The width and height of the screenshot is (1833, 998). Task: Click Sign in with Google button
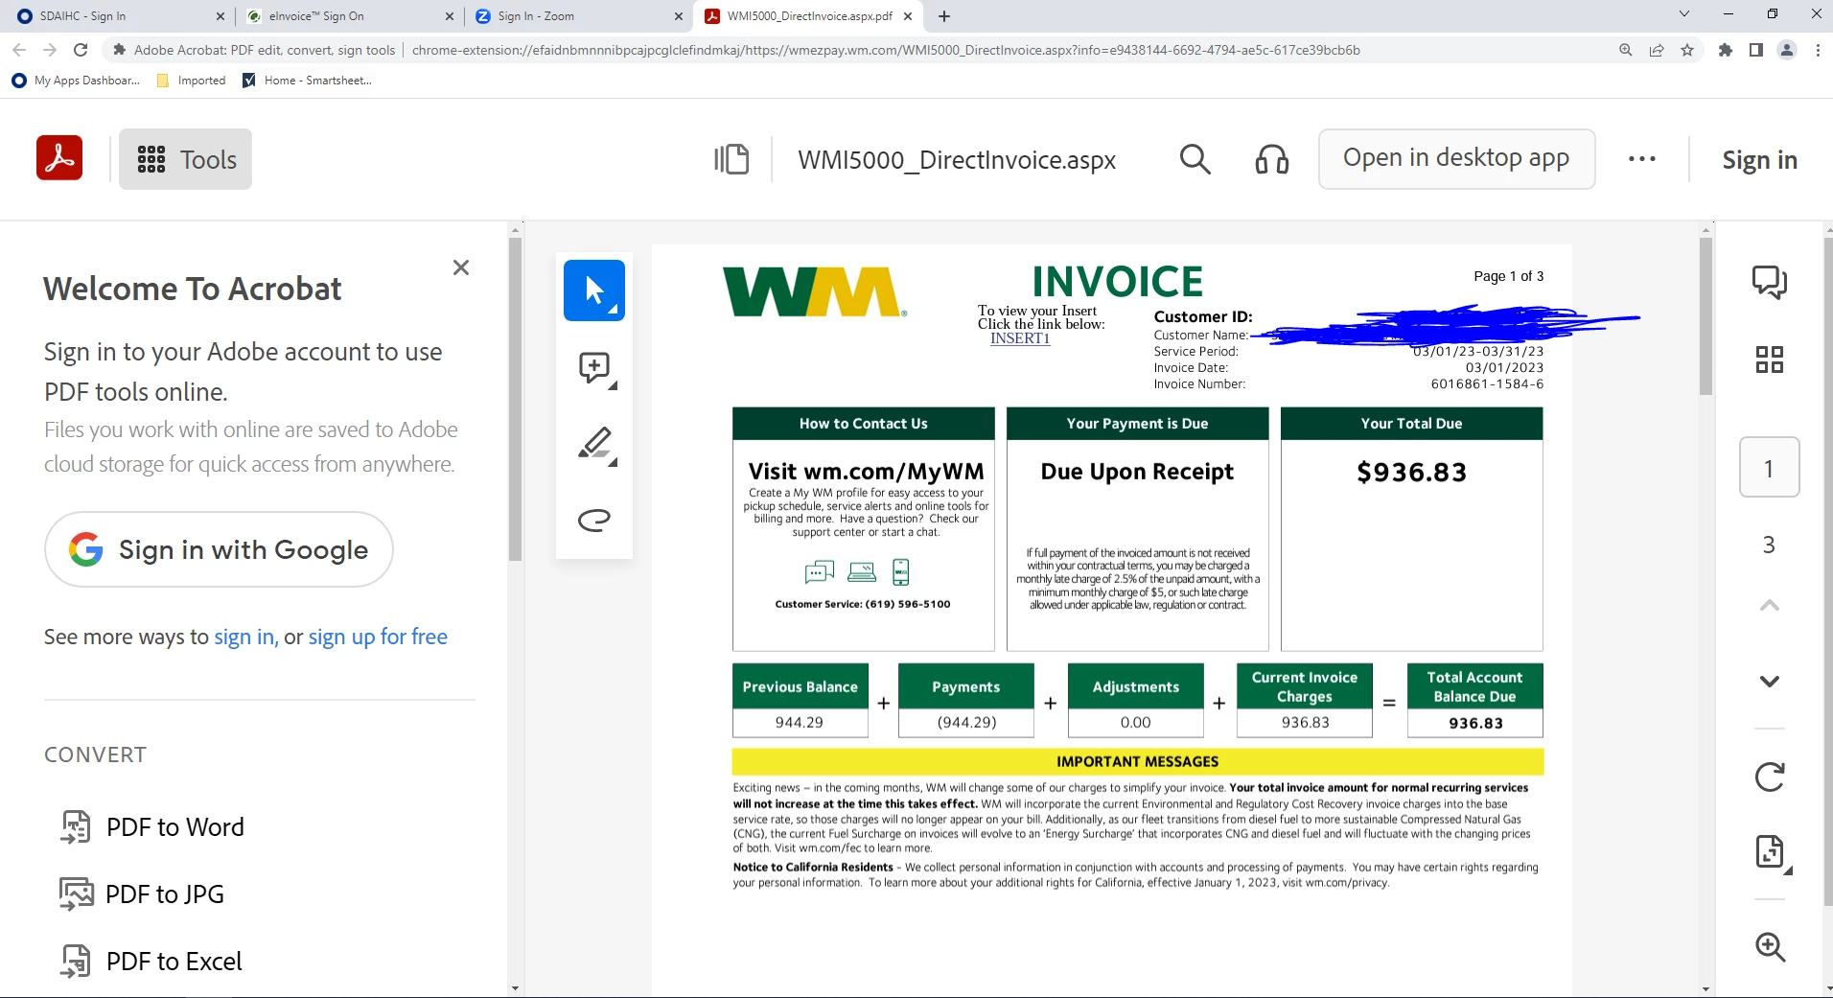[219, 549]
